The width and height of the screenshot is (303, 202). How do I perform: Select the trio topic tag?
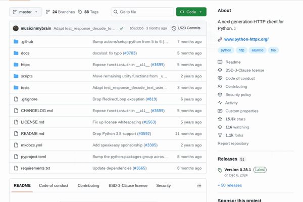coord(273,50)
